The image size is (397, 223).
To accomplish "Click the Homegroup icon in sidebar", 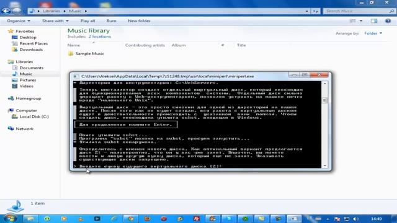I will (x=11, y=98).
